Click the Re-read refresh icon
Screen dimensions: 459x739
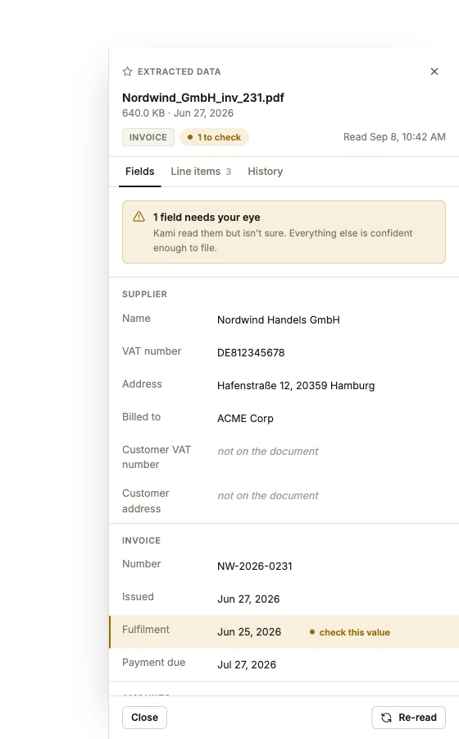pos(386,718)
